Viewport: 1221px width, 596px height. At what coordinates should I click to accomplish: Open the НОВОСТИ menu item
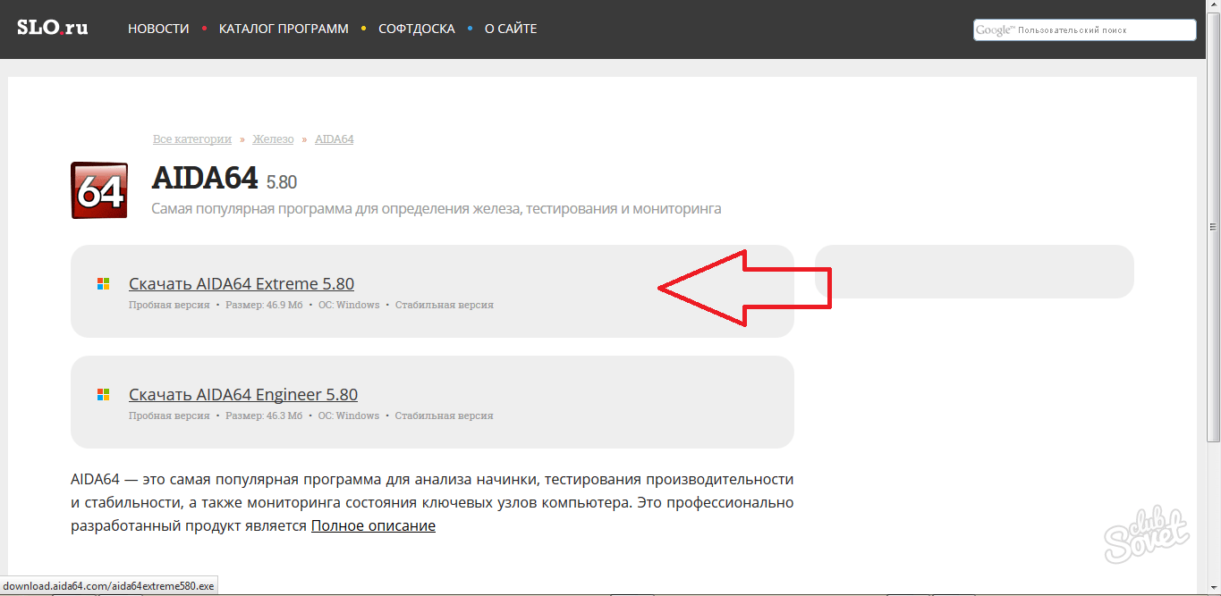tap(158, 29)
